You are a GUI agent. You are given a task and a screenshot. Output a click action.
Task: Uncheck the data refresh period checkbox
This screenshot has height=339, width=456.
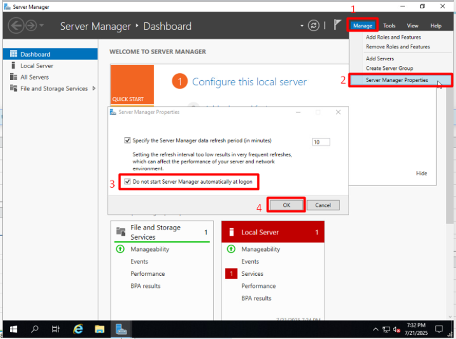coord(127,140)
